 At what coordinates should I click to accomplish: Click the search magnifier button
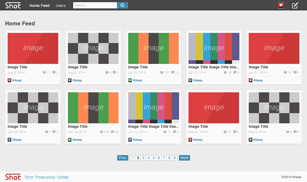coord(122,5)
